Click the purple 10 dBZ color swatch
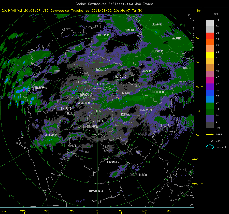The width and height of the screenshot is (229, 214). click(x=210, y=118)
